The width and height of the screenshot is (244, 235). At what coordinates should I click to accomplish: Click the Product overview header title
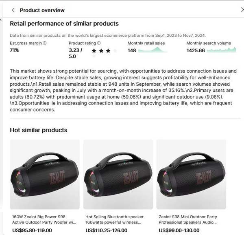coord(42,10)
